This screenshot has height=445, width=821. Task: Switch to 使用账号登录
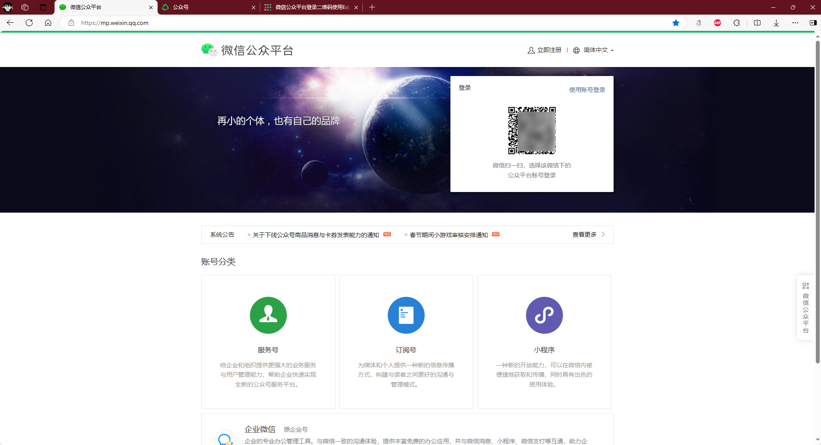(x=587, y=90)
